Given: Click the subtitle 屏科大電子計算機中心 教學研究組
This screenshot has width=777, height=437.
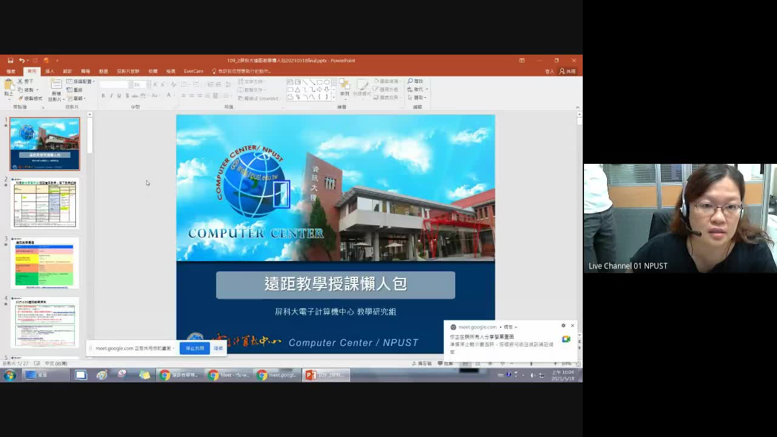Looking at the screenshot, I should (336, 311).
